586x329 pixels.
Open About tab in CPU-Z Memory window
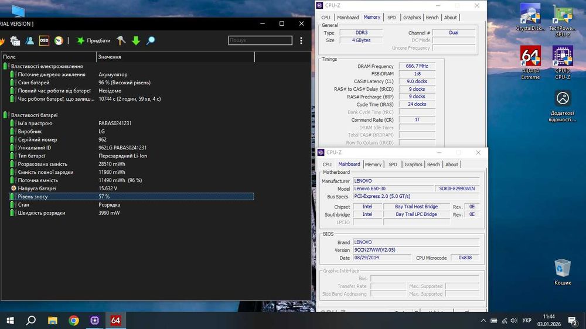(450, 18)
